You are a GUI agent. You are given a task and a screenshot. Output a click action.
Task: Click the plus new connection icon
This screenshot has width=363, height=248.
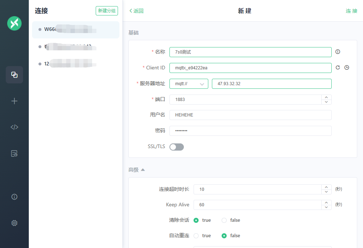pos(14,101)
